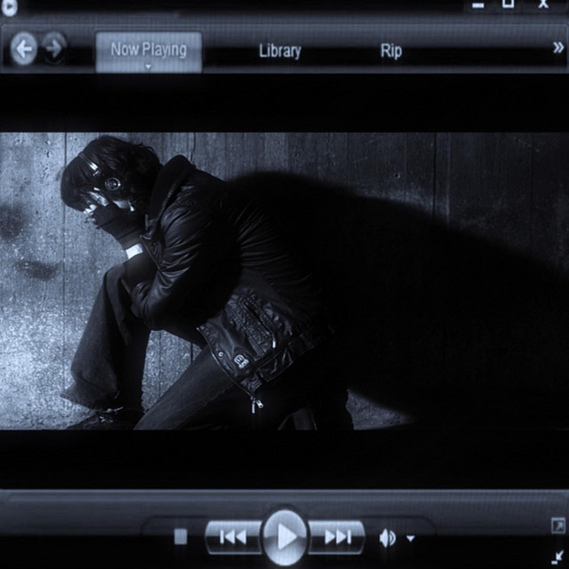Minimize the media player window
The image size is (569, 569).
(x=478, y=5)
